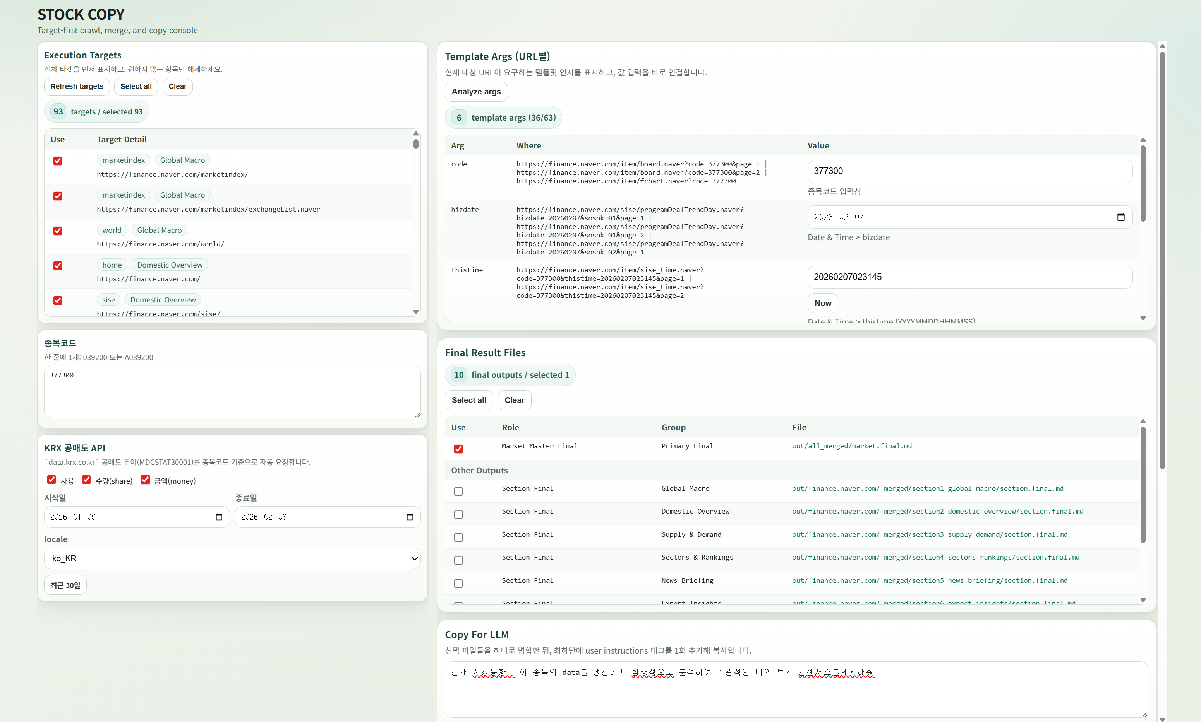
Task: Open the locale ko_KR dropdown
Action: [232, 558]
